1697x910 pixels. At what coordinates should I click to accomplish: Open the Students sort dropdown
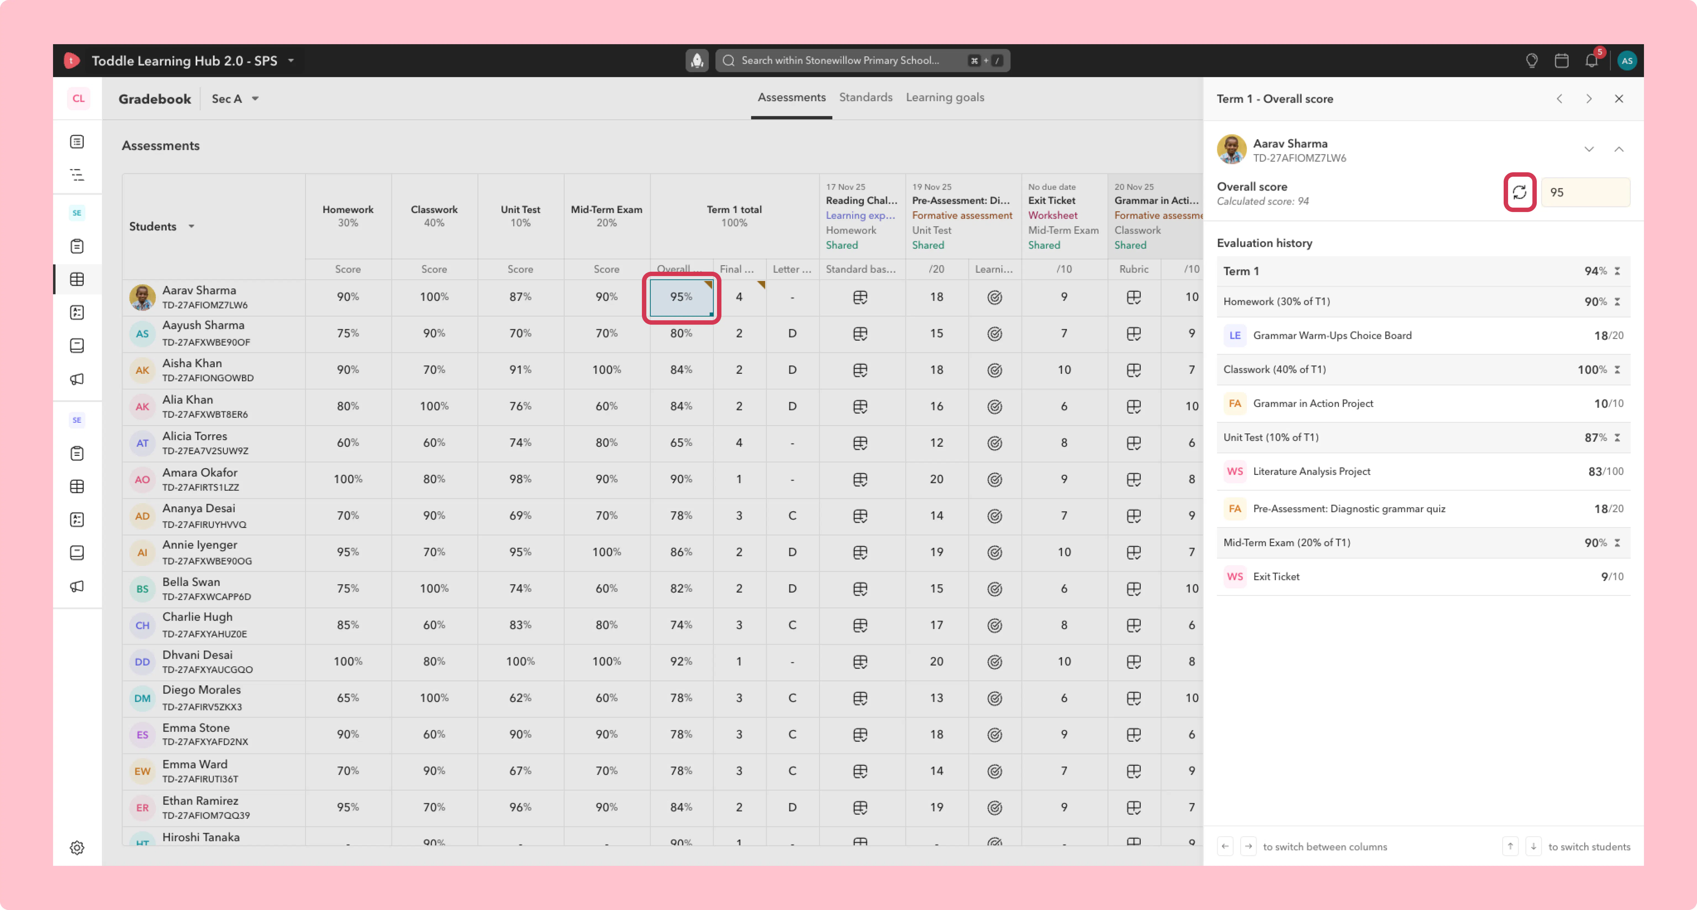191,226
